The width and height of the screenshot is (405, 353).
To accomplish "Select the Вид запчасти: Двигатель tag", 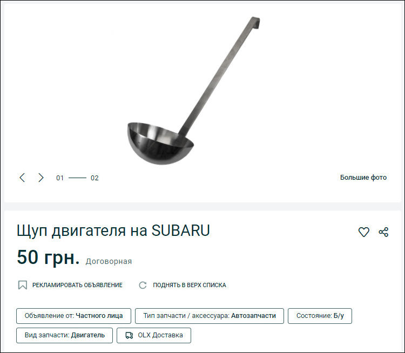I will coord(64,335).
